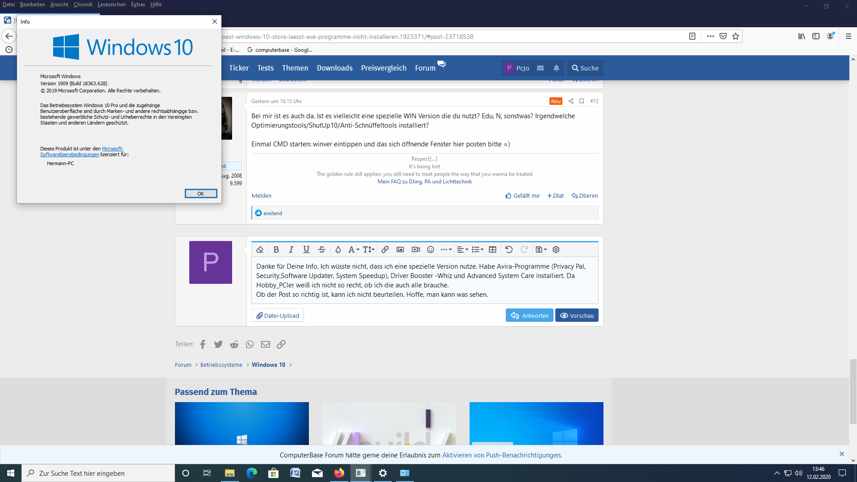Toggle italic formatting in editor
This screenshot has height=482, width=857.
(291, 249)
